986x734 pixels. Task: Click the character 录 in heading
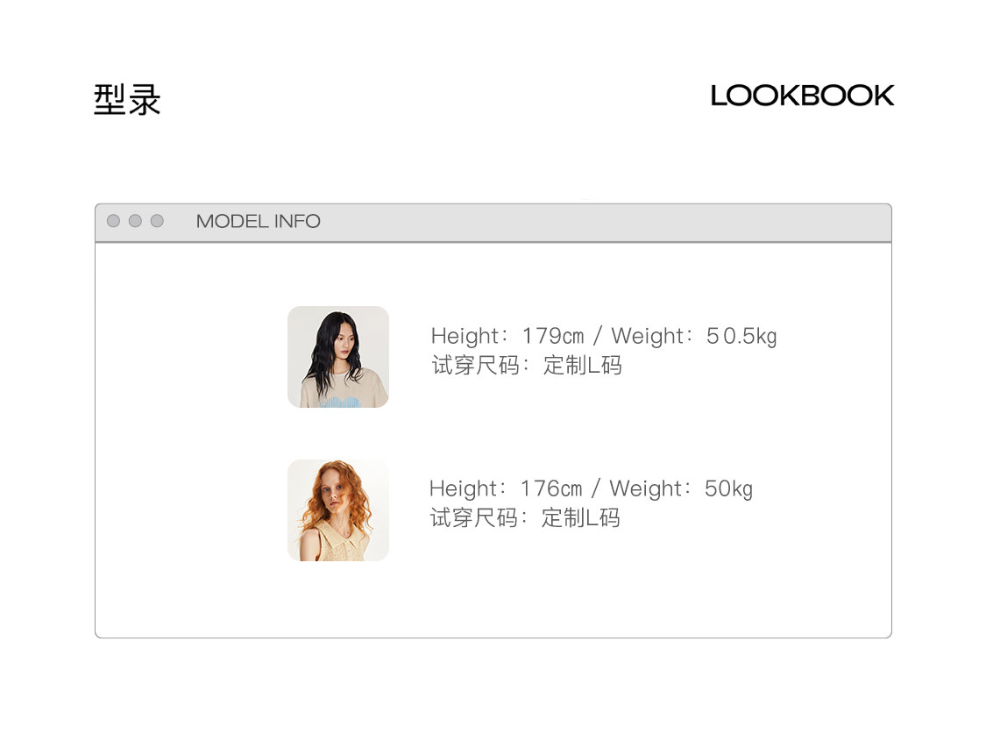(x=145, y=99)
